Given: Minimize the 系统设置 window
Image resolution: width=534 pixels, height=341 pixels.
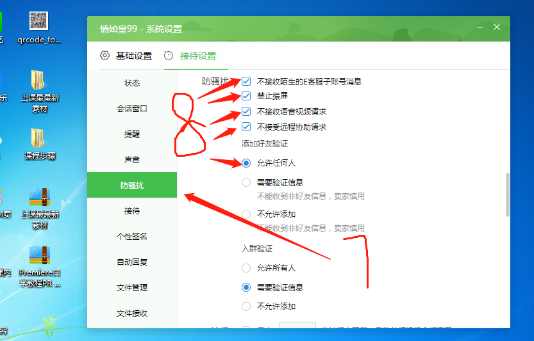Looking at the screenshot, I should (x=480, y=28).
